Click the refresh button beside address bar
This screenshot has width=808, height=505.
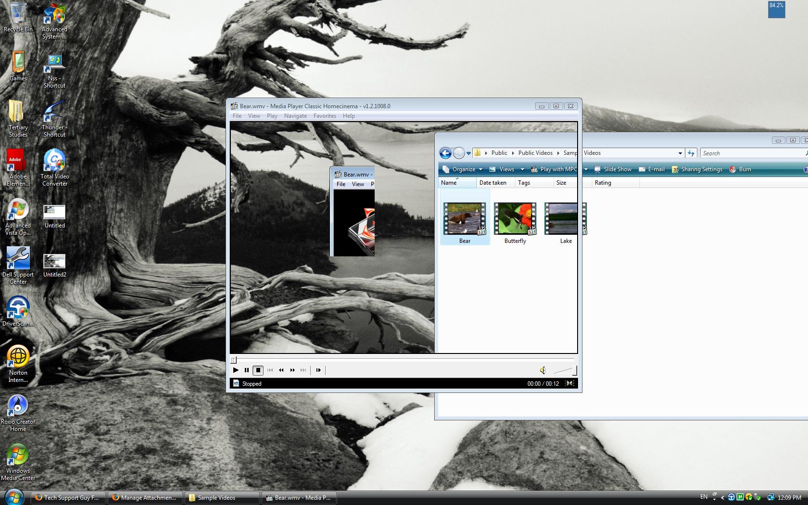click(691, 153)
